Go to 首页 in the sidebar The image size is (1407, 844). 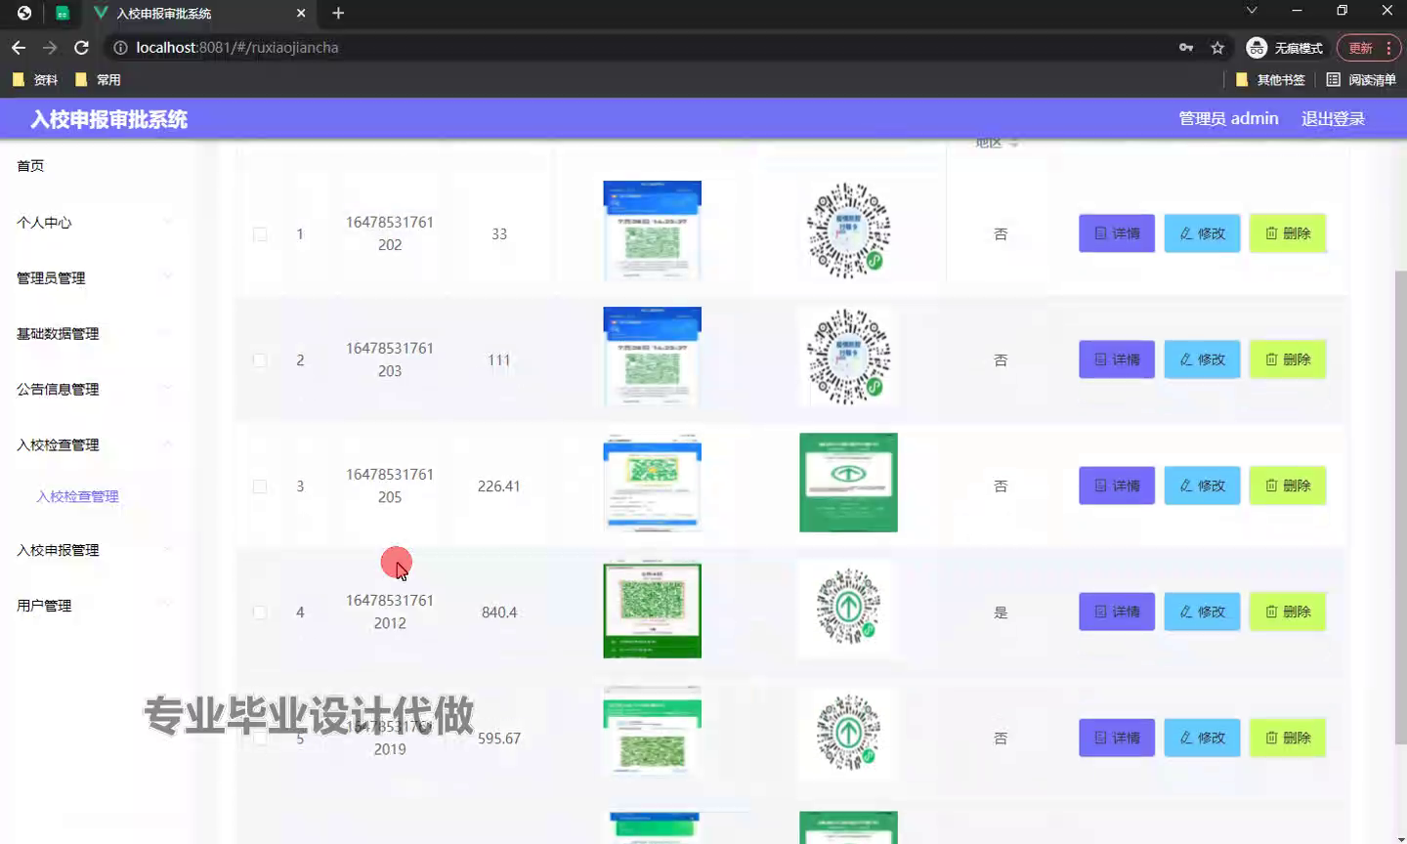click(30, 166)
